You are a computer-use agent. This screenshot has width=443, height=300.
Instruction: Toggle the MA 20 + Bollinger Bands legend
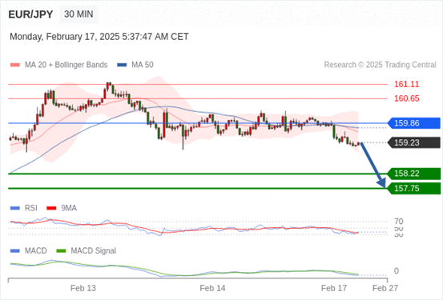(x=58, y=65)
